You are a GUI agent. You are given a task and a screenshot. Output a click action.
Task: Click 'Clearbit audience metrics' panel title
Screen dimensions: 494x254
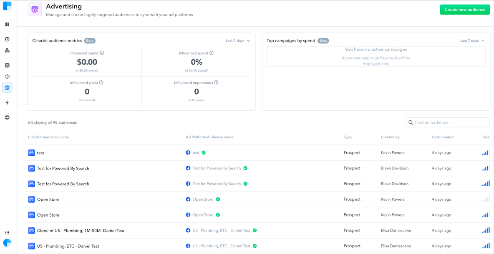57,40
